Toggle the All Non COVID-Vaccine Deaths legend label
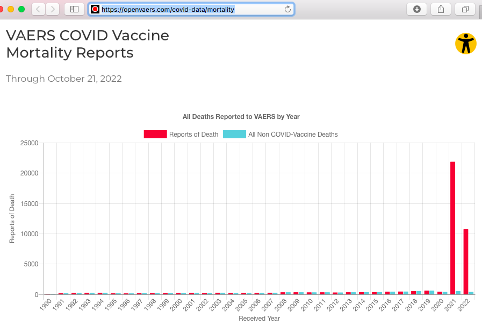 (x=293, y=135)
